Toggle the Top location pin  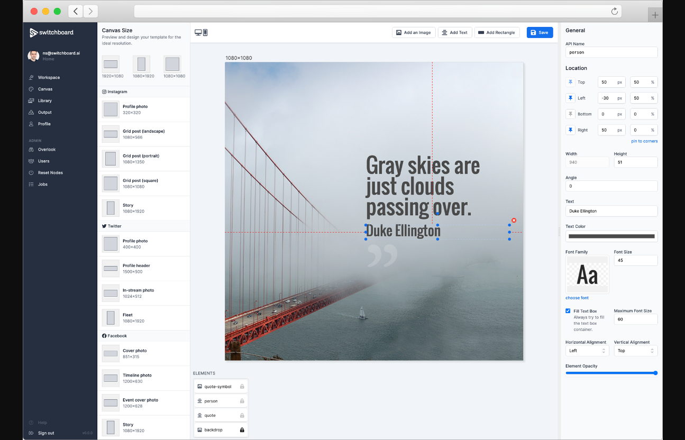[570, 82]
